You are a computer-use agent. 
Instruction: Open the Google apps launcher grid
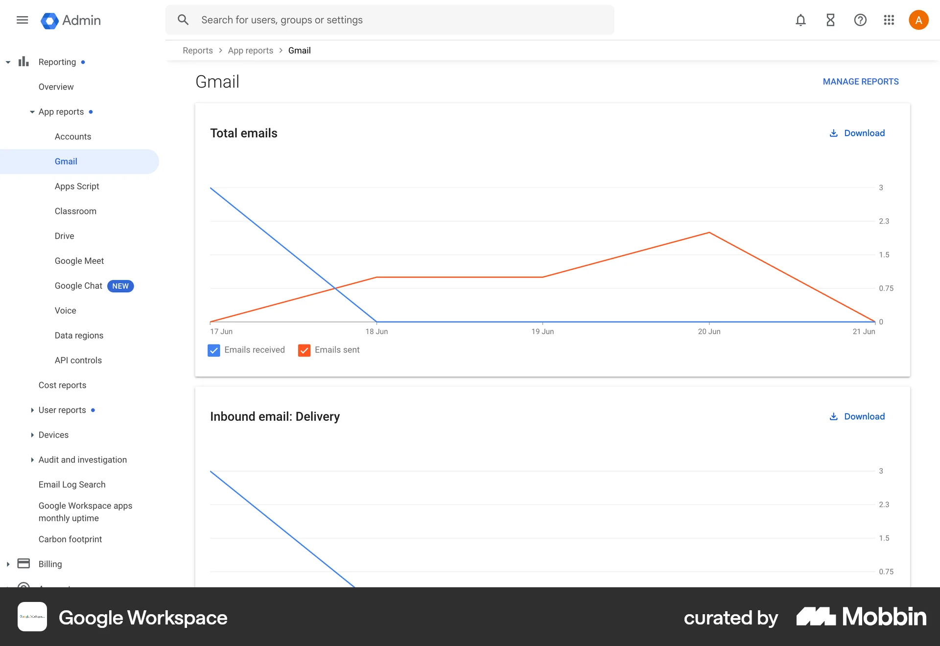[889, 20]
